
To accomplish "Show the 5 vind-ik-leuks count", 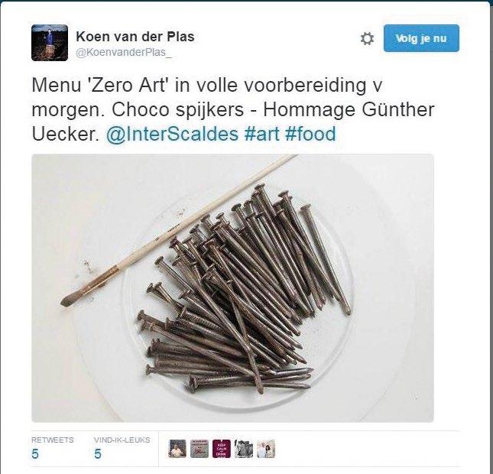I will [98, 454].
